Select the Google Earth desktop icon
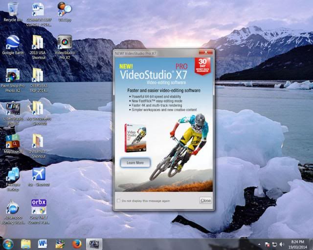The width and height of the screenshot is (313, 250). click(13, 45)
